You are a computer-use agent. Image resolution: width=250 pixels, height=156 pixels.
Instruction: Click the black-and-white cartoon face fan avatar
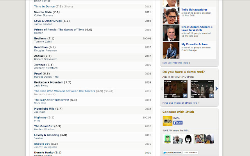pyautogui.click(x=188, y=139)
